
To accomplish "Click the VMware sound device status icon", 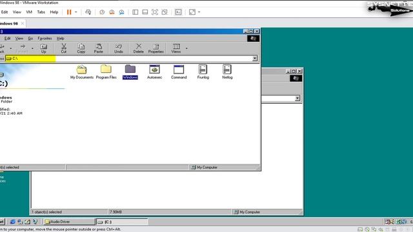I will tap(381, 229).
